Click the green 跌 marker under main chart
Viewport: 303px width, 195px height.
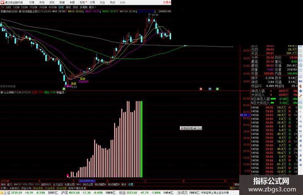click(x=64, y=89)
